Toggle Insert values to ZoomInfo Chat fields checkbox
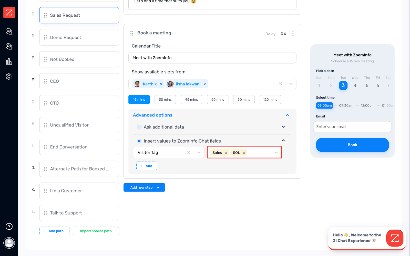The image size is (410, 256). pos(139,141)
